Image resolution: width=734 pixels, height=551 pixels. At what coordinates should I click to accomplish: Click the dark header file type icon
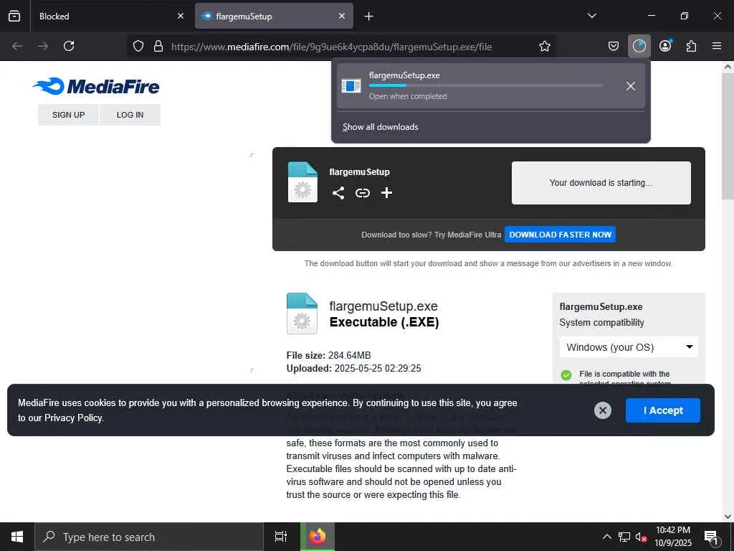[302, 182]
